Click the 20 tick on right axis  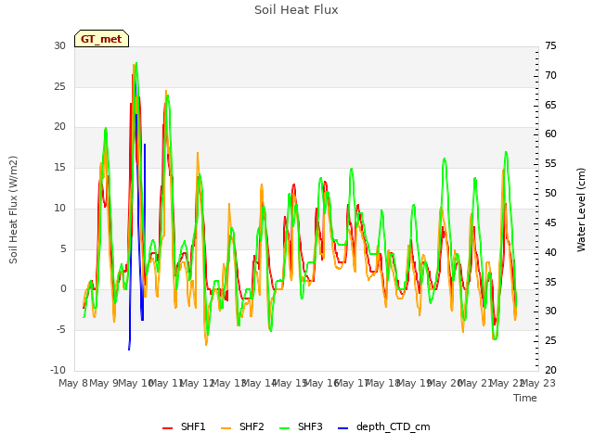(x=550, y=370)
